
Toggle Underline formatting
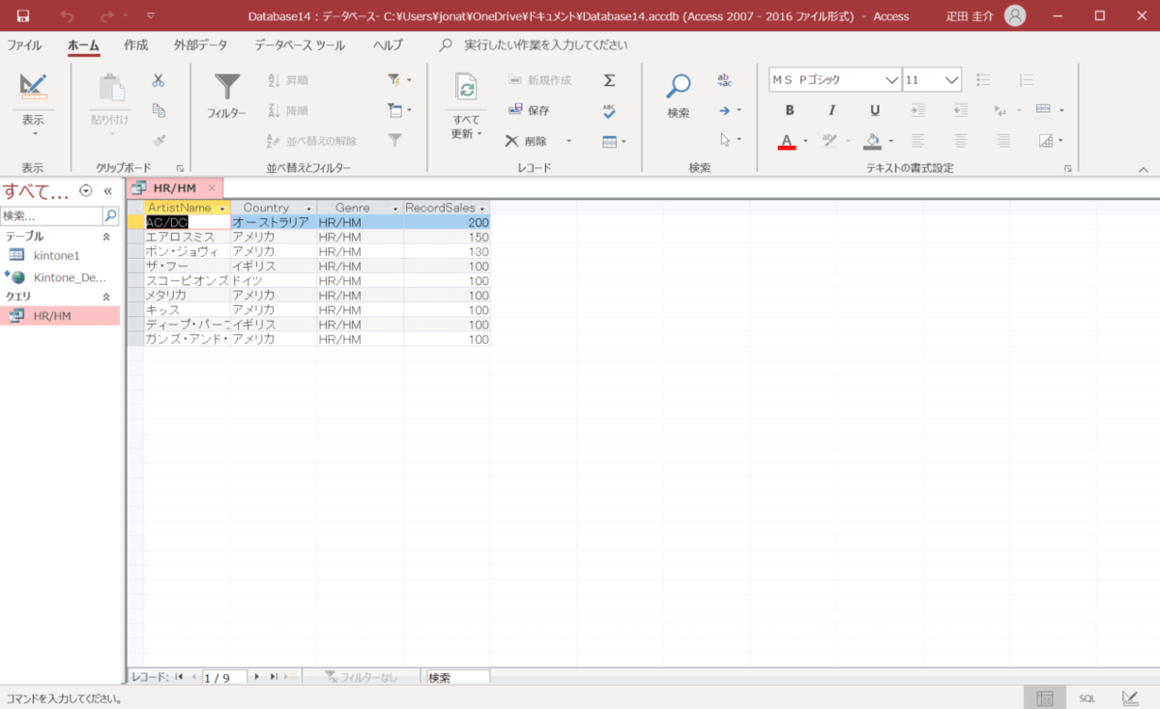coord(875,110)
